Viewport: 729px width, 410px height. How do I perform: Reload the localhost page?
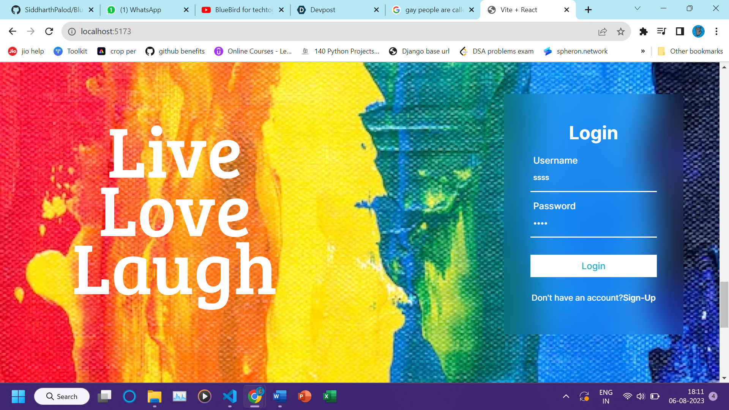pos(49,32)
